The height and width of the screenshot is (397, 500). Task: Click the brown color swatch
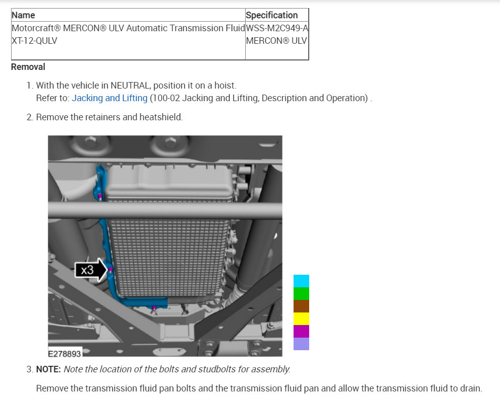click(x=301, y=306)
